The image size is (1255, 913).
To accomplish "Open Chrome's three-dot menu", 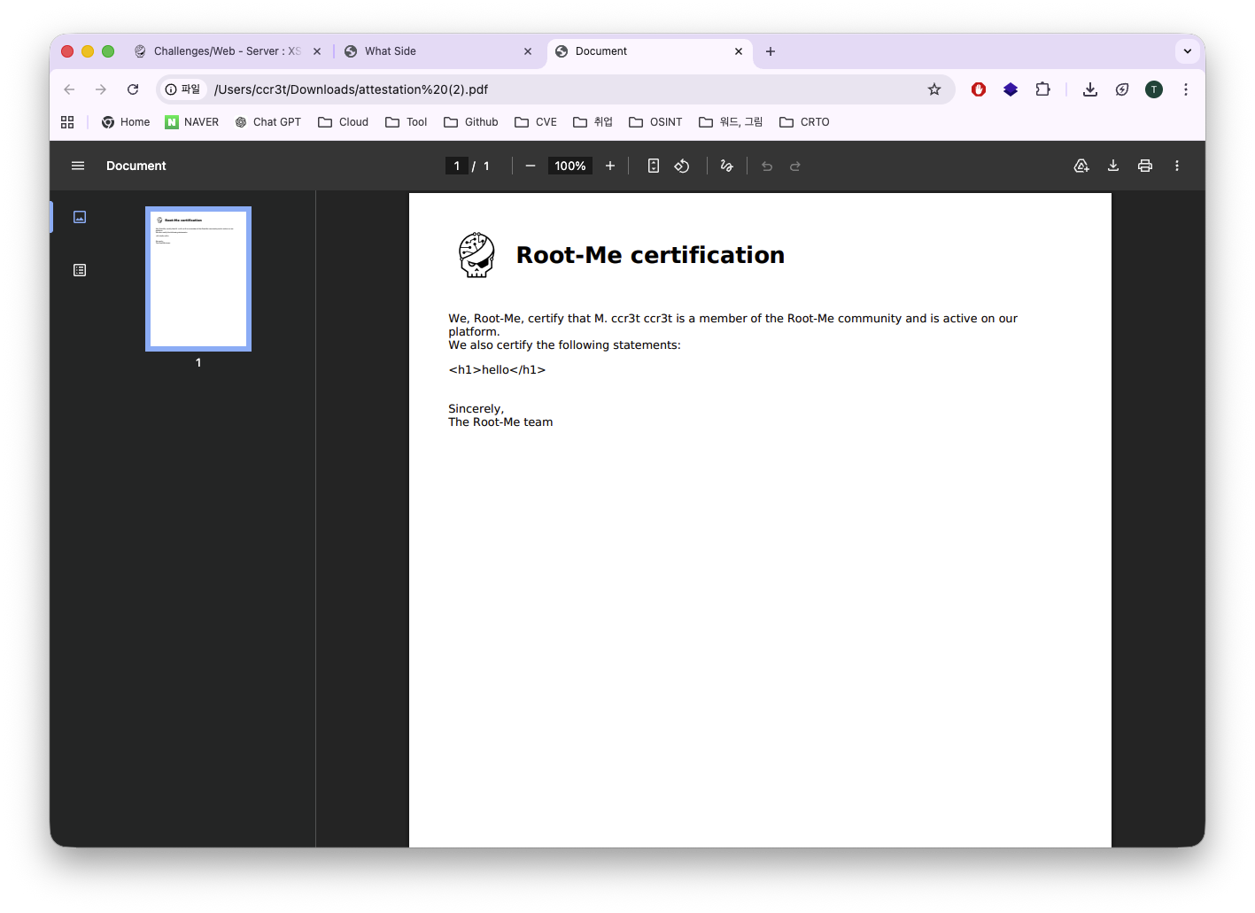I will point(1186,89).
